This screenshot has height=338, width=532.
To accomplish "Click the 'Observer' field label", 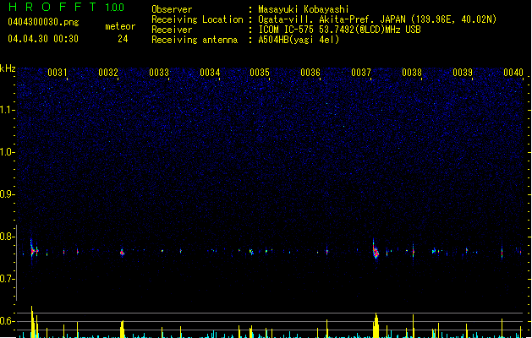I will click(172, 9).
